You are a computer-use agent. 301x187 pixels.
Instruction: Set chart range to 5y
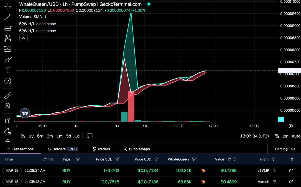coord(23,136)
